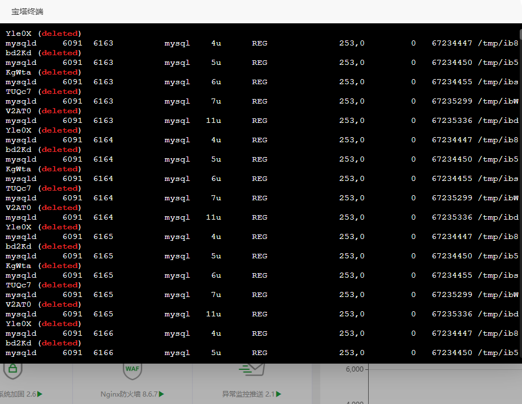Viewport: 522px width, 404px height.
Task: Click the 系统加固 lock shield icon
Action: pyautogui.click(x=13, y=370)
